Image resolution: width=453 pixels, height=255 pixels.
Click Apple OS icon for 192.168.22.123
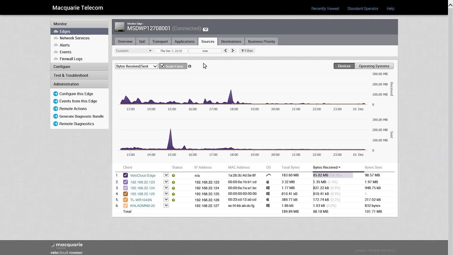[x=268, y=182]
